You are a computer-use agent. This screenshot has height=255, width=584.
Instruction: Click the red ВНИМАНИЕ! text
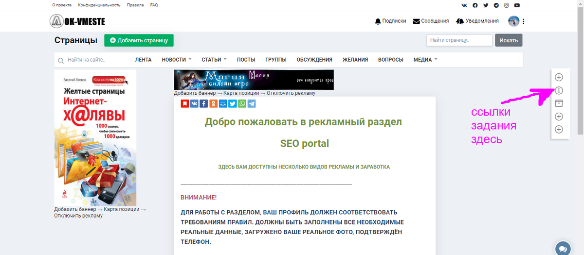(199, 197)
